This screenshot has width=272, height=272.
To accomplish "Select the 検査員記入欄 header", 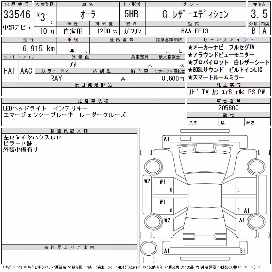I will [69, 131].
